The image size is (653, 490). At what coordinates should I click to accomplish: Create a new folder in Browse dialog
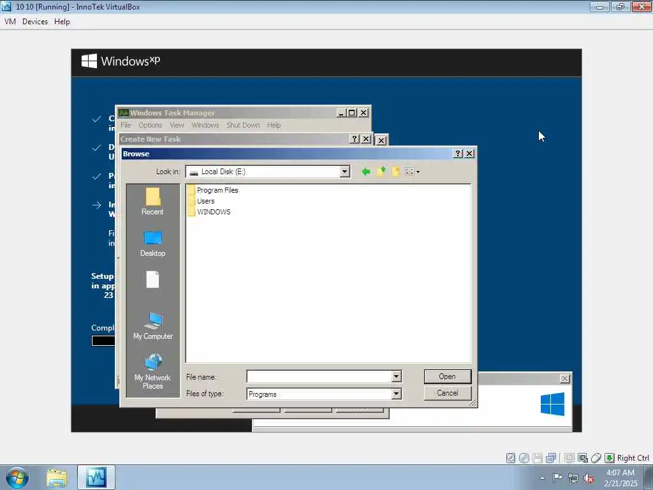[395, 172]
